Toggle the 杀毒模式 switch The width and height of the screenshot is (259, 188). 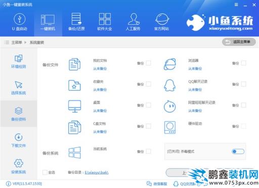pos(238,152)
